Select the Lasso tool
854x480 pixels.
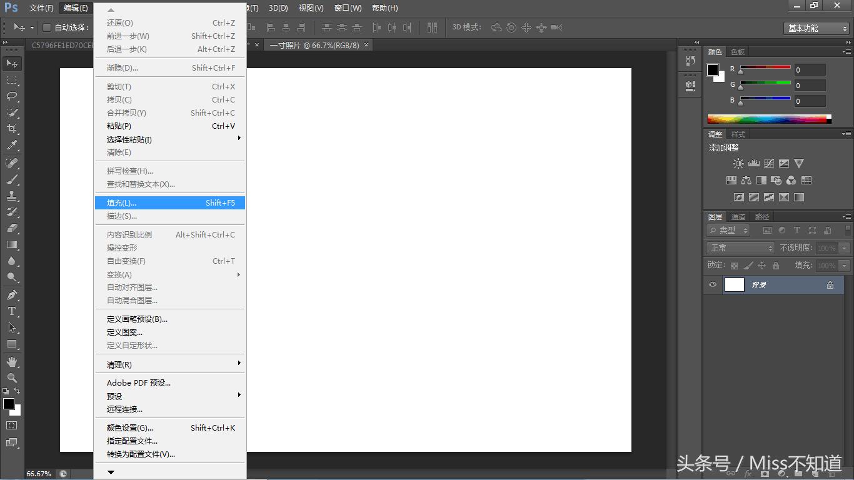point(12,96)
